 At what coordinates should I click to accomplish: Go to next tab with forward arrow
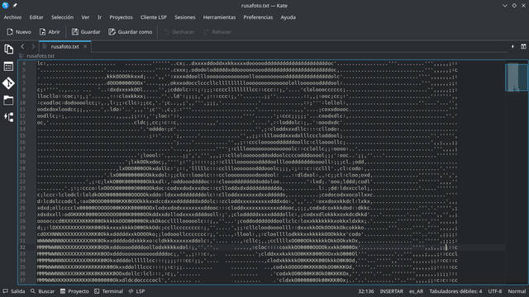[x=33, y=46]
